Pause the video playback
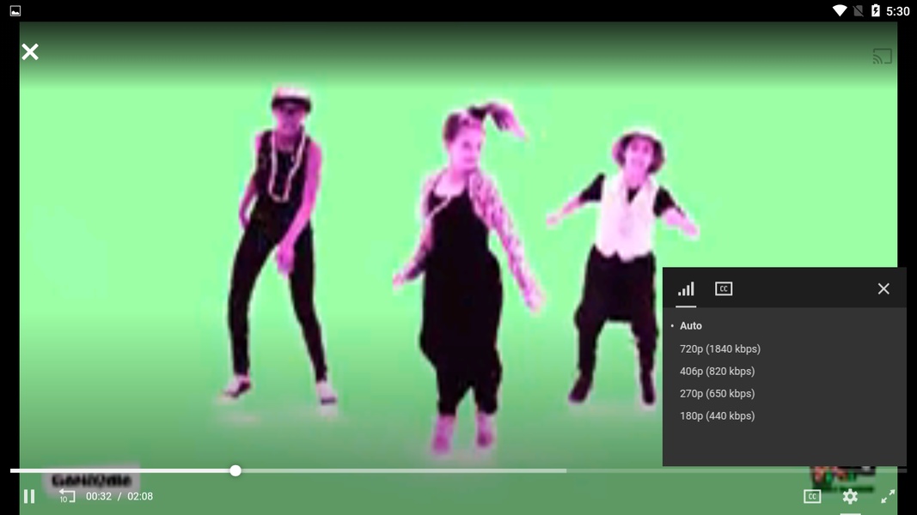The width and height of the screenshot is (917, 515). 28,496
